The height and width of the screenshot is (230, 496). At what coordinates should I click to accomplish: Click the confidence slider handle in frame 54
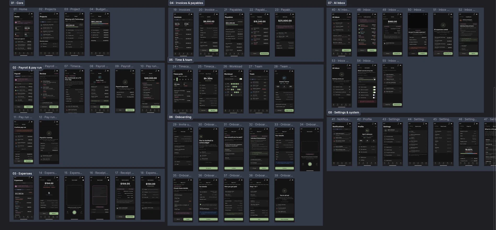pos(375,79)
